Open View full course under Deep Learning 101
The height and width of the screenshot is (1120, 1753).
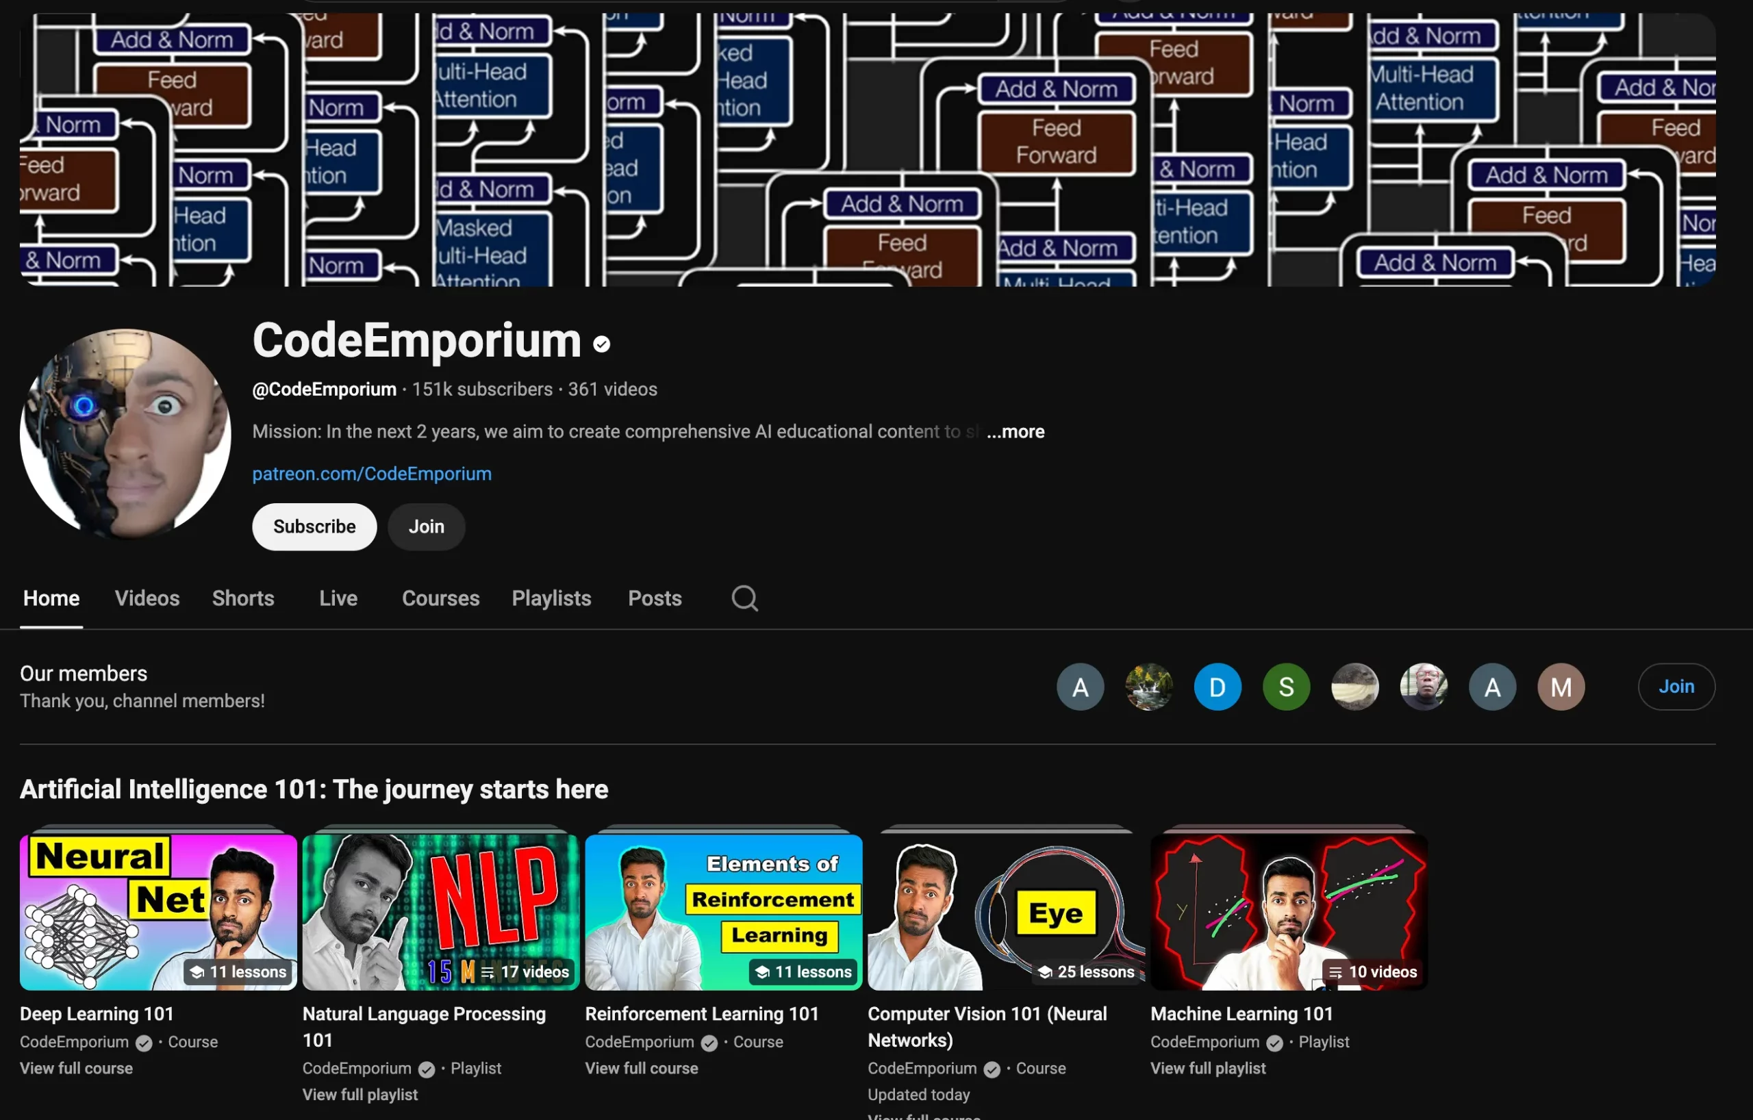(x=76, y=1067)
